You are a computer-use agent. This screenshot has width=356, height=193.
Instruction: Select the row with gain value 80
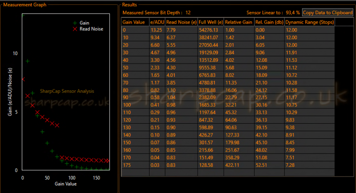pos(228,90)
